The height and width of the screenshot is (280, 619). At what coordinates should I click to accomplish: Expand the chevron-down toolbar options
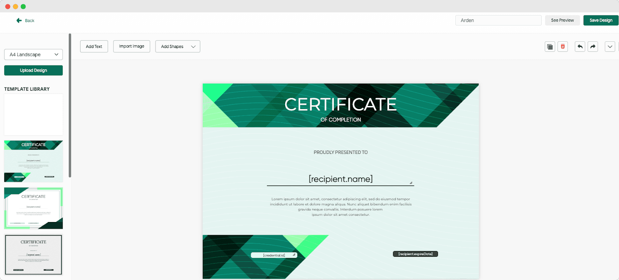[610, 47]
